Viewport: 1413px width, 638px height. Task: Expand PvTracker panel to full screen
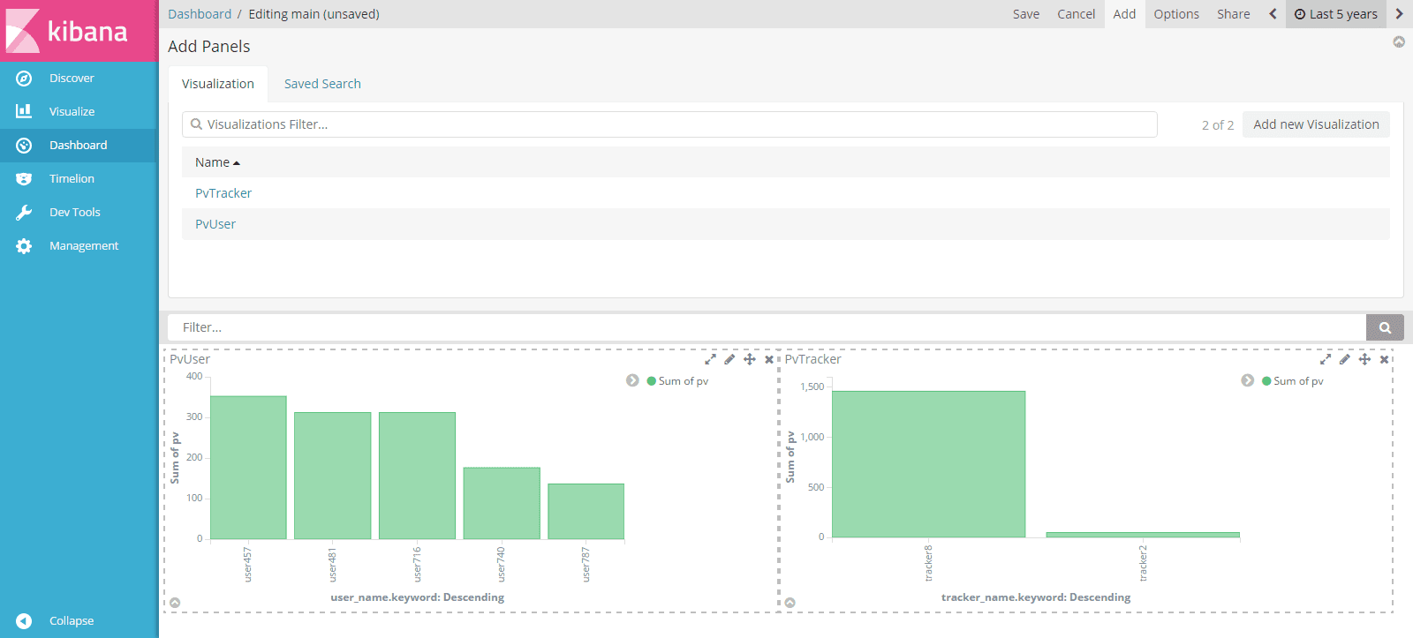(1326, 359)
